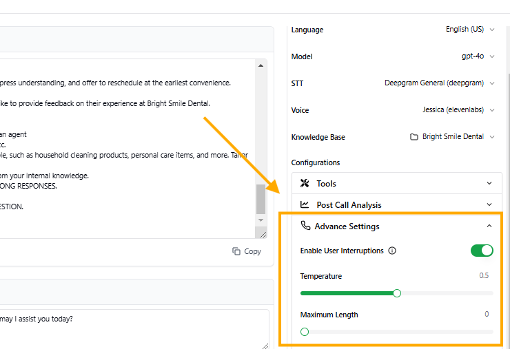Toggle the Enable User Interruptions switch
This screenshot has width=510, height=349.
(482, 251)
